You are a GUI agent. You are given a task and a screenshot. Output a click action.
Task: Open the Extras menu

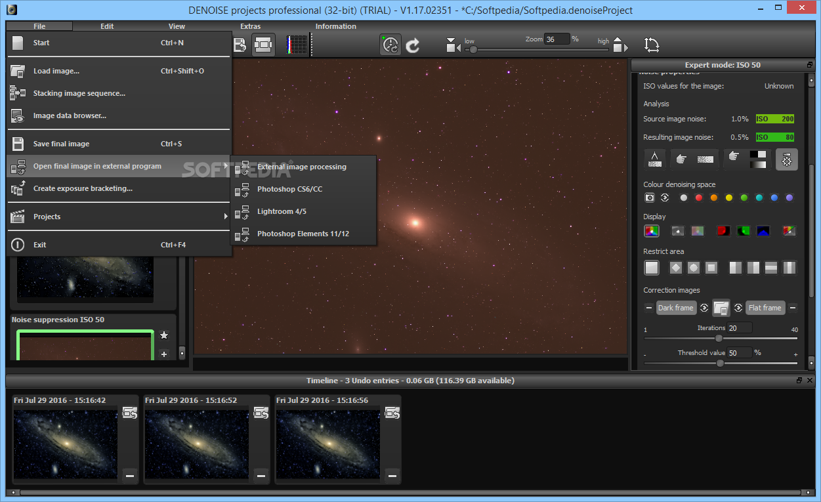(x=250, y=26)
